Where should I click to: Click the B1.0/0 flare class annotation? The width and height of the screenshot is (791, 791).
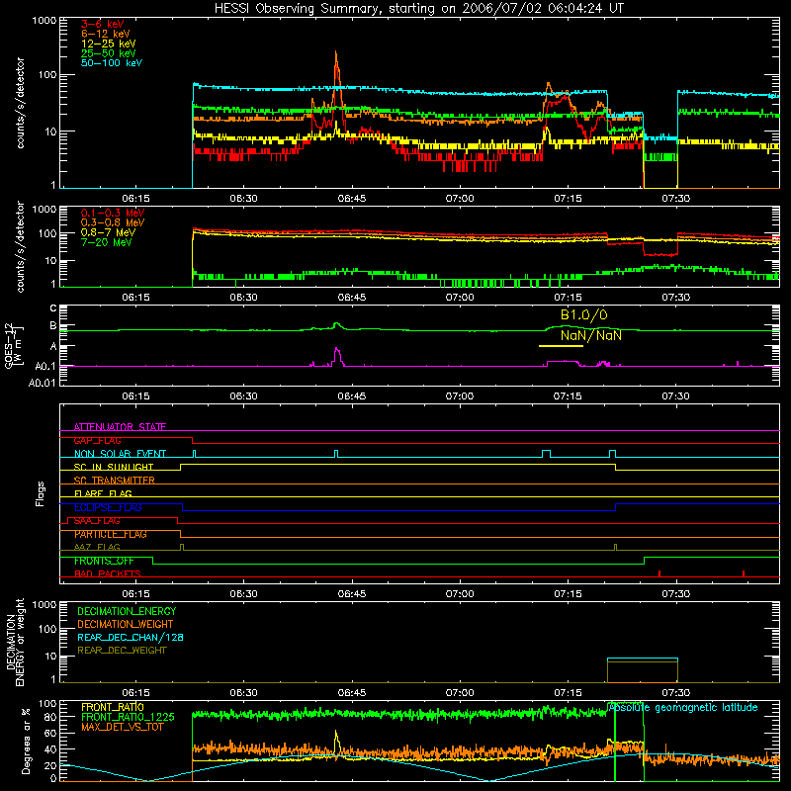point(584,315)
